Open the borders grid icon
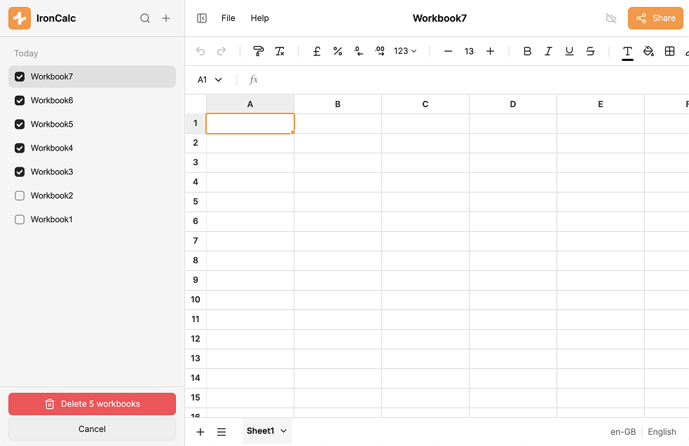Viewport: 689px width, 446px height. [669, 51]
